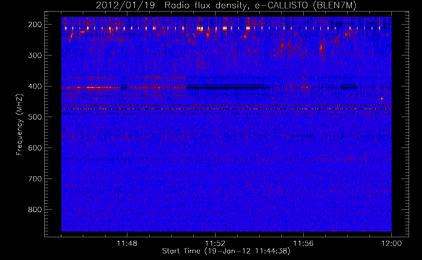Click the 800 frequency tick label
This screenshot has height=260, width=422.
point(35,210)
